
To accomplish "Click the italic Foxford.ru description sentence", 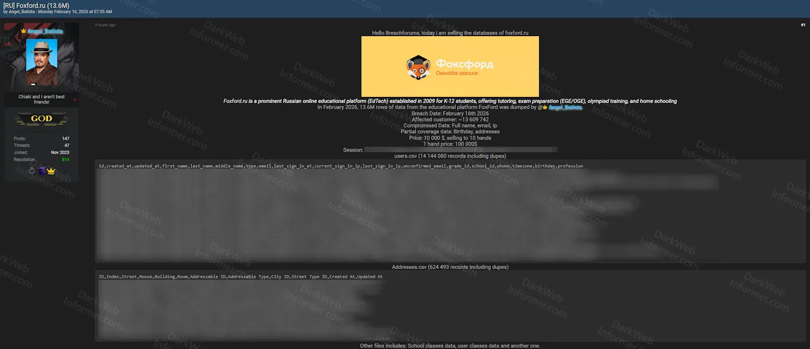I will click(x=450, y=101).
